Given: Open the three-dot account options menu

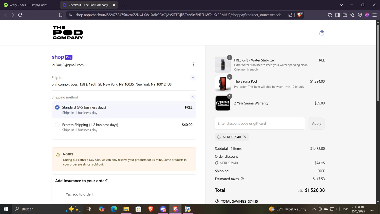Looking at the screenshot, I should coord(194,64).
